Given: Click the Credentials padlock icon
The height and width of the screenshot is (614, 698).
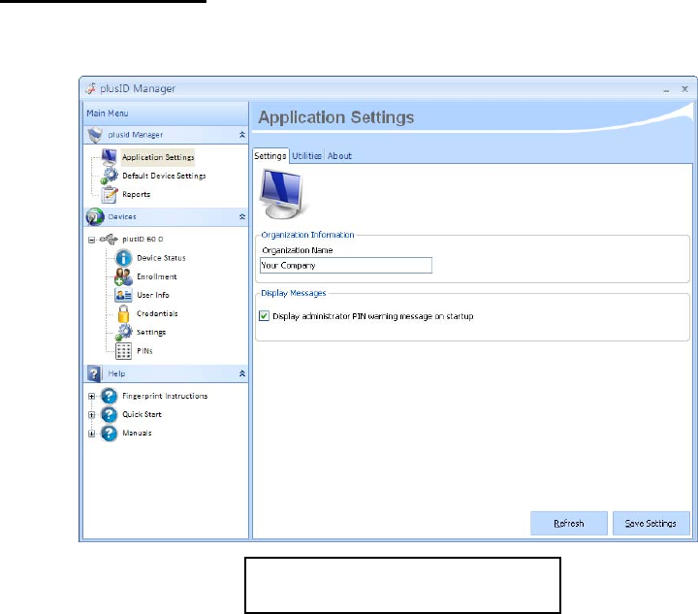Looking at the screenshot, I should point(124,314).
